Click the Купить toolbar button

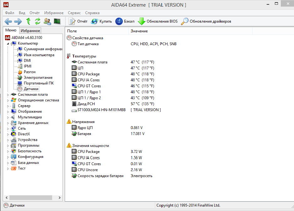(101, 21)
